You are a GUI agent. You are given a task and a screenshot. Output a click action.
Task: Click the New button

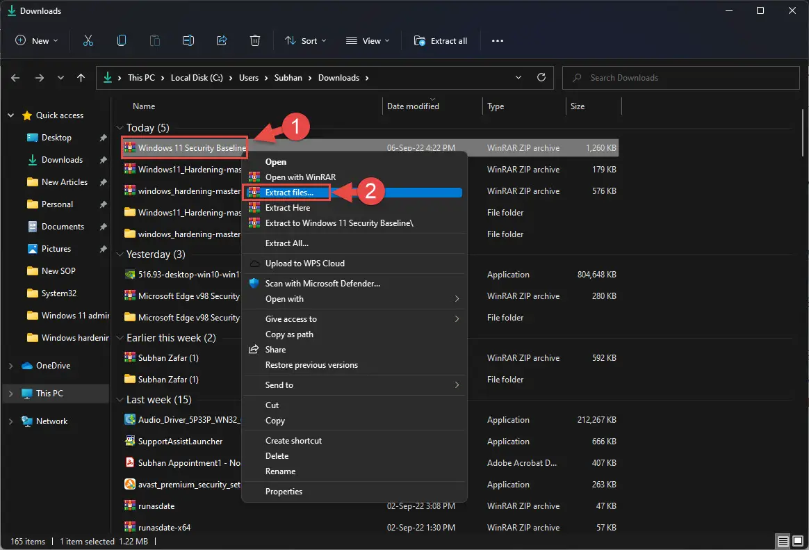point(37,41)
